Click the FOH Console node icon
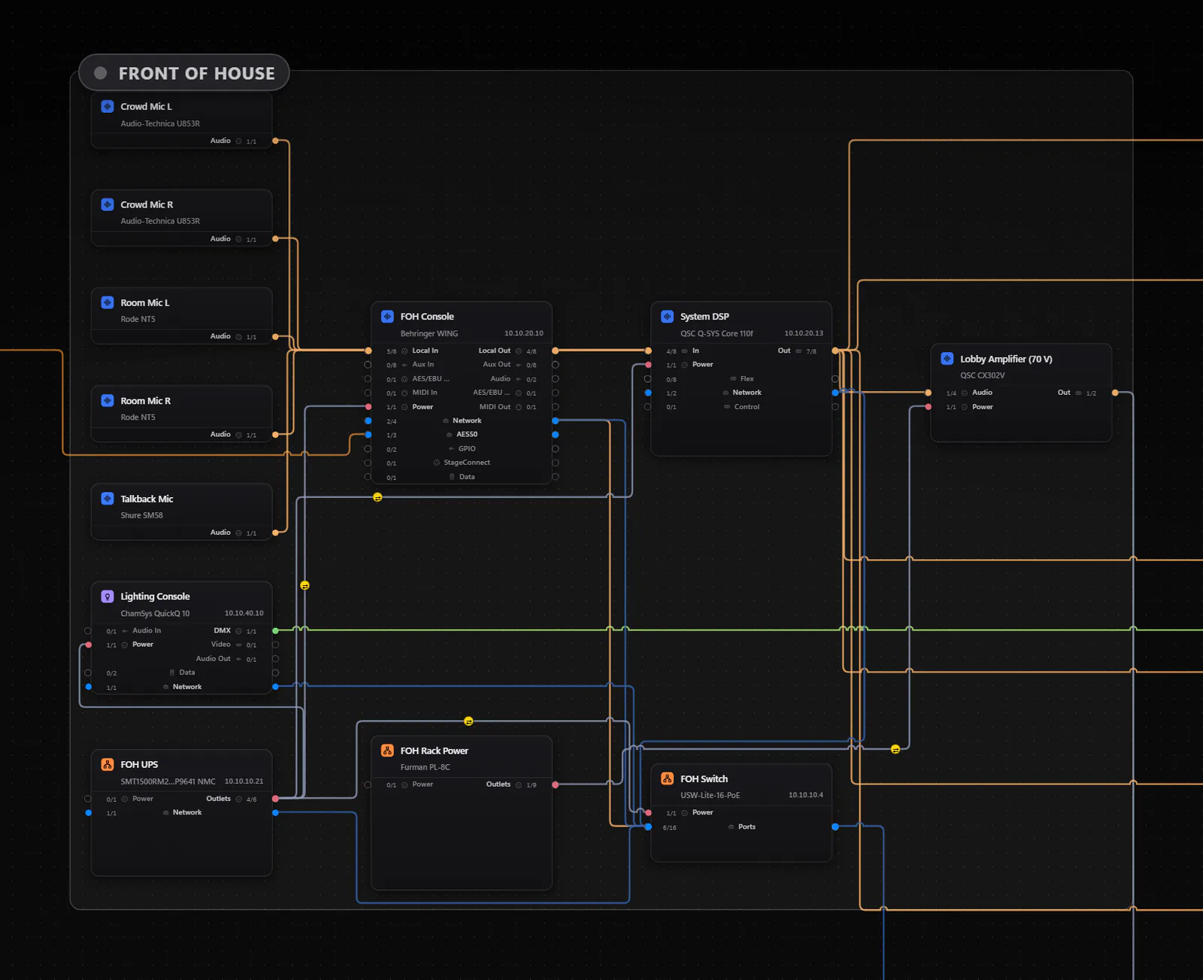1203x980 pixels. pyautogui.click(x=387, y=317)
